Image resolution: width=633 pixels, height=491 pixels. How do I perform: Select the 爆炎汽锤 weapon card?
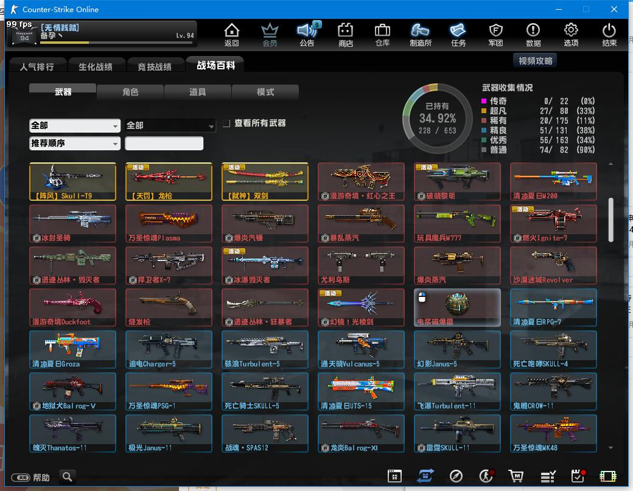265,223
